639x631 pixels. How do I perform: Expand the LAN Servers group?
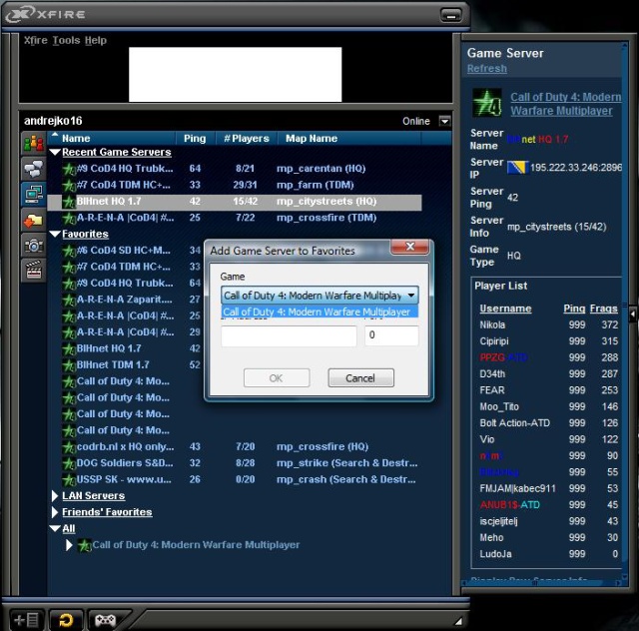coord(55,496)
